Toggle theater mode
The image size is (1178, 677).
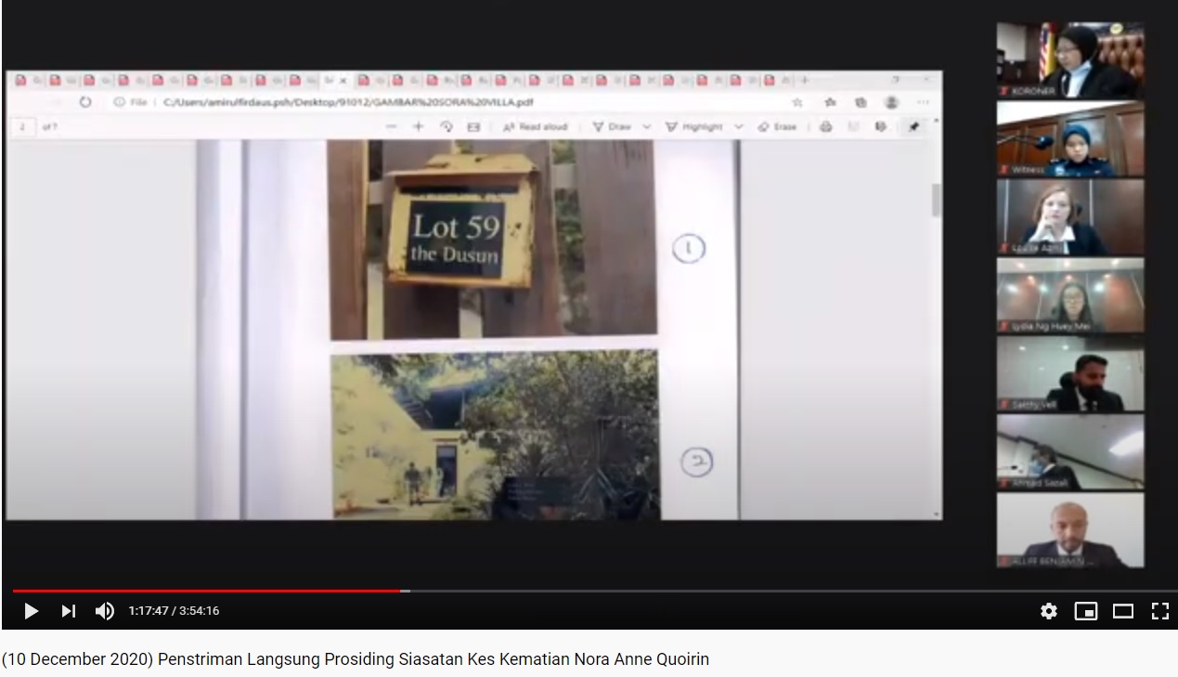[x=1123, y=611]
